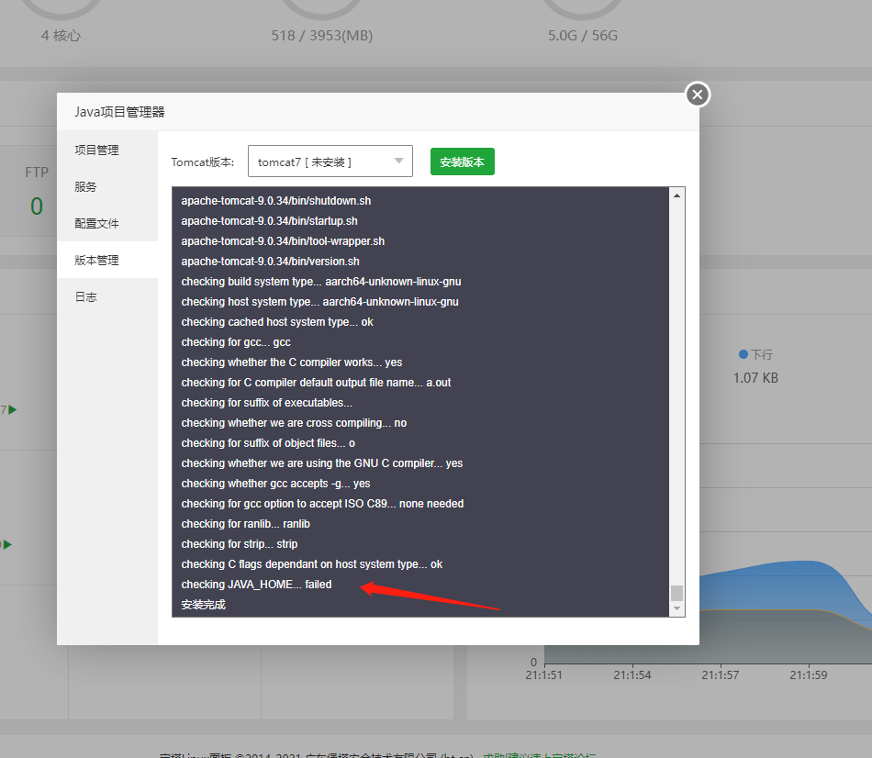Screen dimensions: 872x758
Task: Close the Java项目管理器 dialog
Action: pos(698,95)
